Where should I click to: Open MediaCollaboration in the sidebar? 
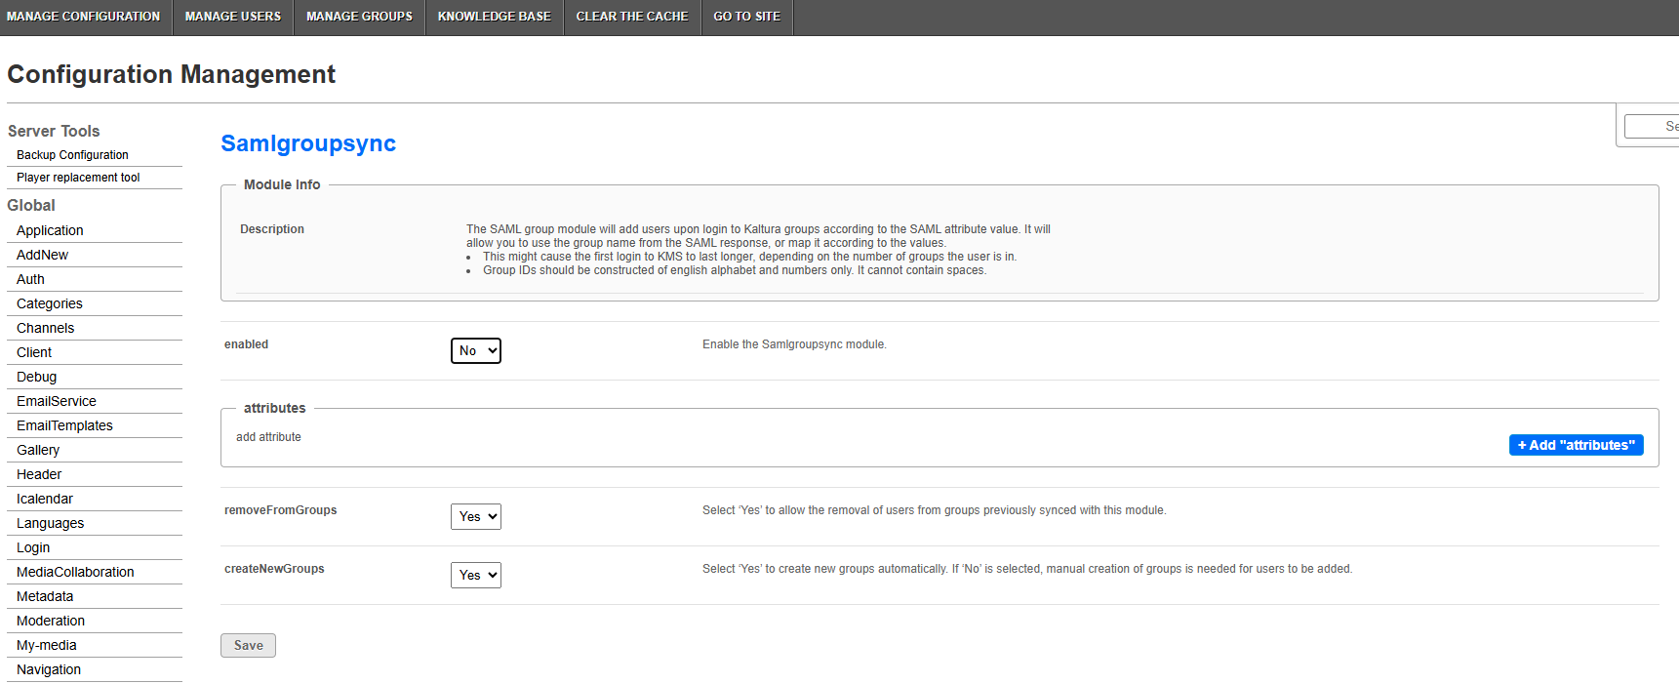click(x=75, y=572)
